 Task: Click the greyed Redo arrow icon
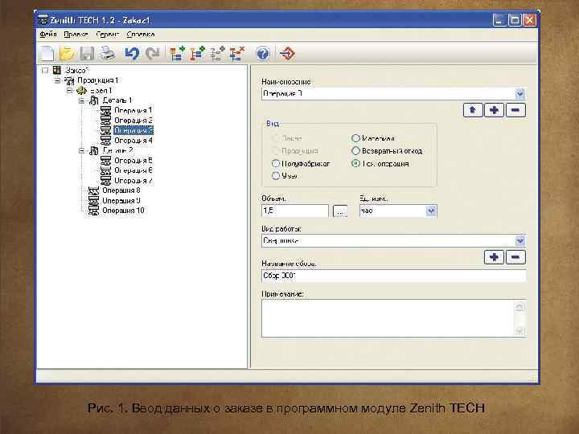[x=152, y=54]
